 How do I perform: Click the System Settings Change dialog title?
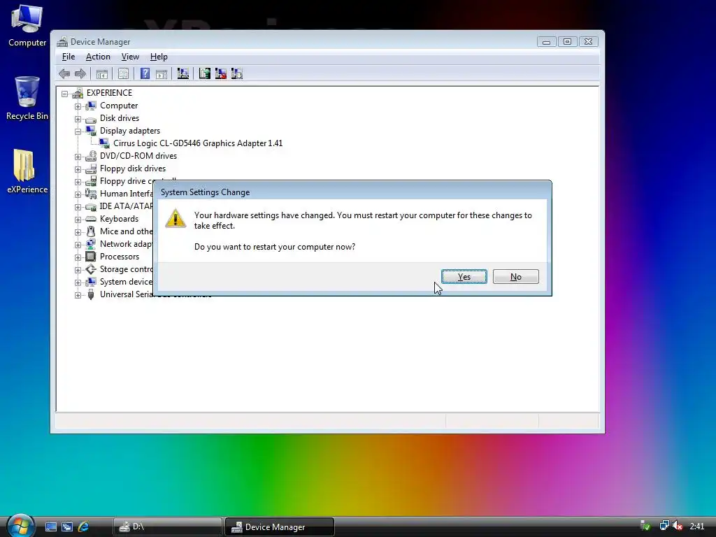coord(205,192)
